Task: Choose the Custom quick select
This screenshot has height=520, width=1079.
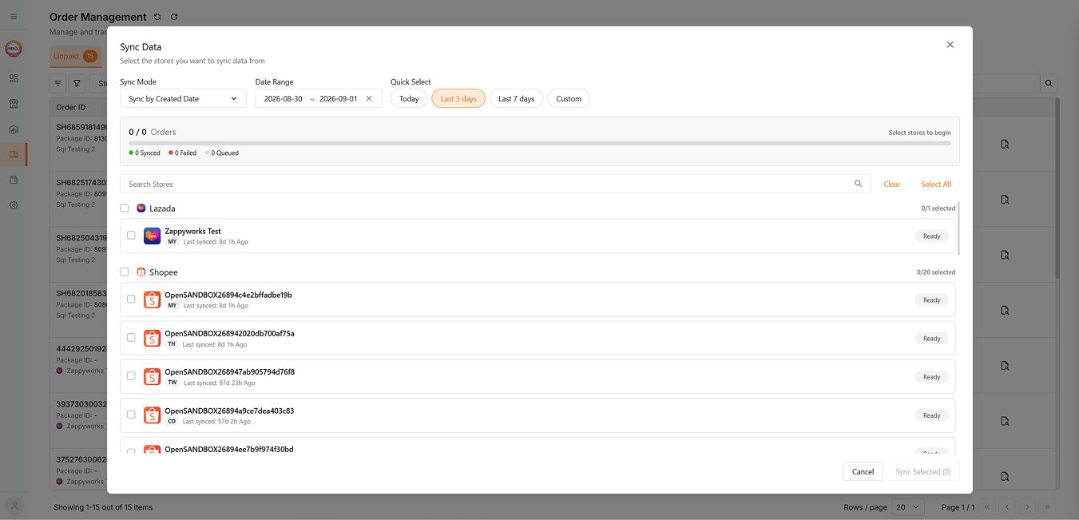Action: [x=569, y=99]
